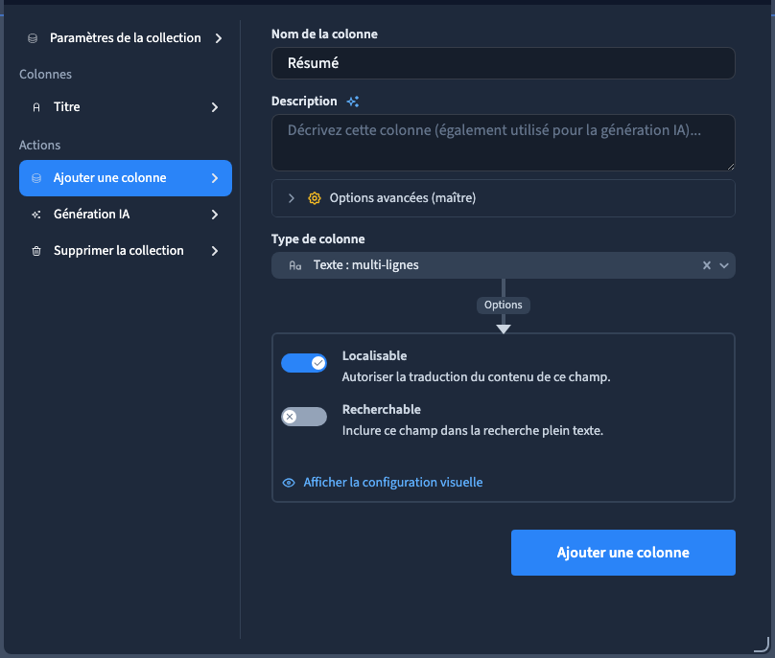
Task: Click the letter icon beside Titre
Action: click(36, 107)
